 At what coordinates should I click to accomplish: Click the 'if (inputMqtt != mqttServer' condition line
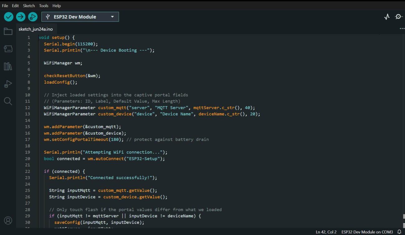coord(125,216)
